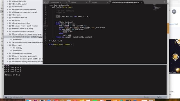Go to previous tab with left arrow
The height and width of the screenshot is (101, 180).
coord(44,2)
